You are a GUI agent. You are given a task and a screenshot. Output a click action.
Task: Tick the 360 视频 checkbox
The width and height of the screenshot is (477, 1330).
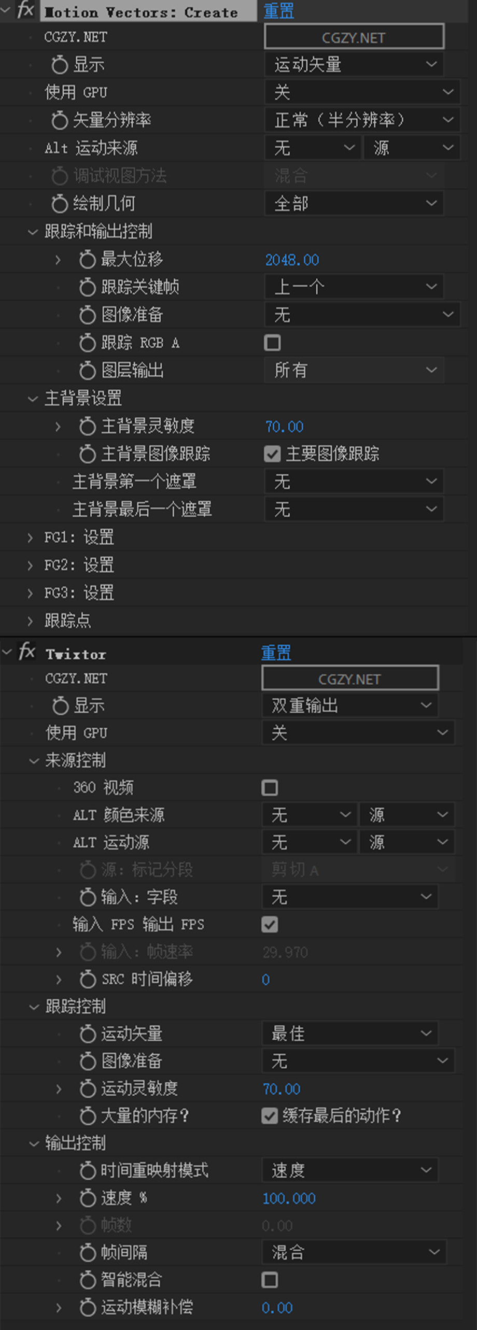coord(270,788)
